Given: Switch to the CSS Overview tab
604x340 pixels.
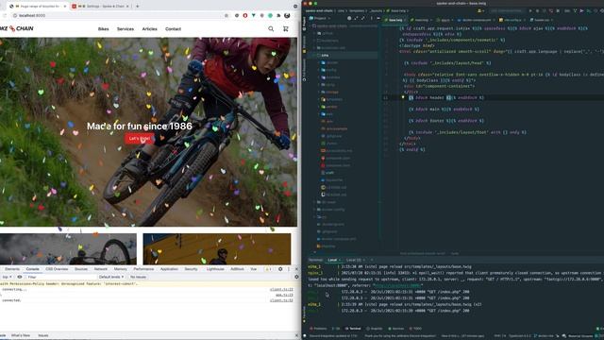Looking at the screenshot, I should [x=57, y=269].
